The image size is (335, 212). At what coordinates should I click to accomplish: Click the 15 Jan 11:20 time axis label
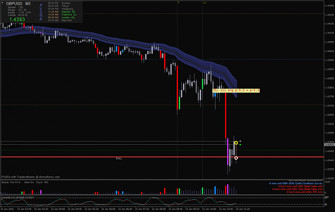pyautogui.click(x=243, y=209)
